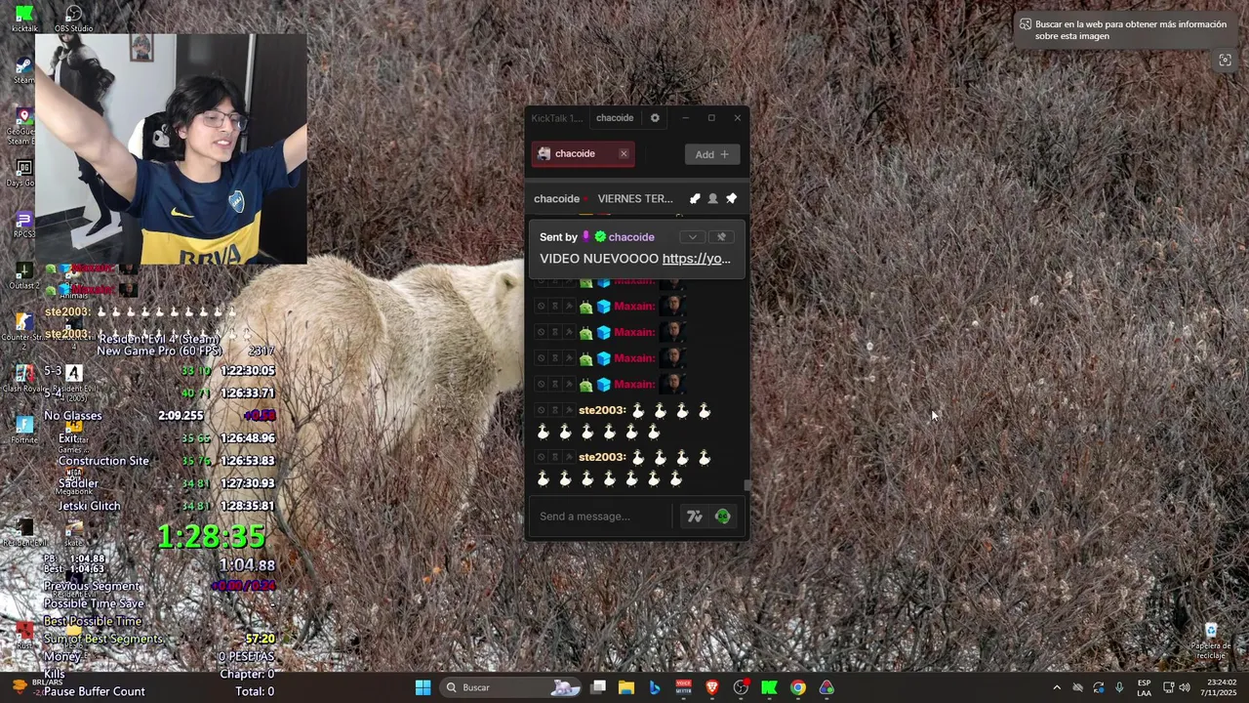Open Papelera de reciclaje icon
The width and height of the screenshot is (1249, 703).
tap(1211, 641)
